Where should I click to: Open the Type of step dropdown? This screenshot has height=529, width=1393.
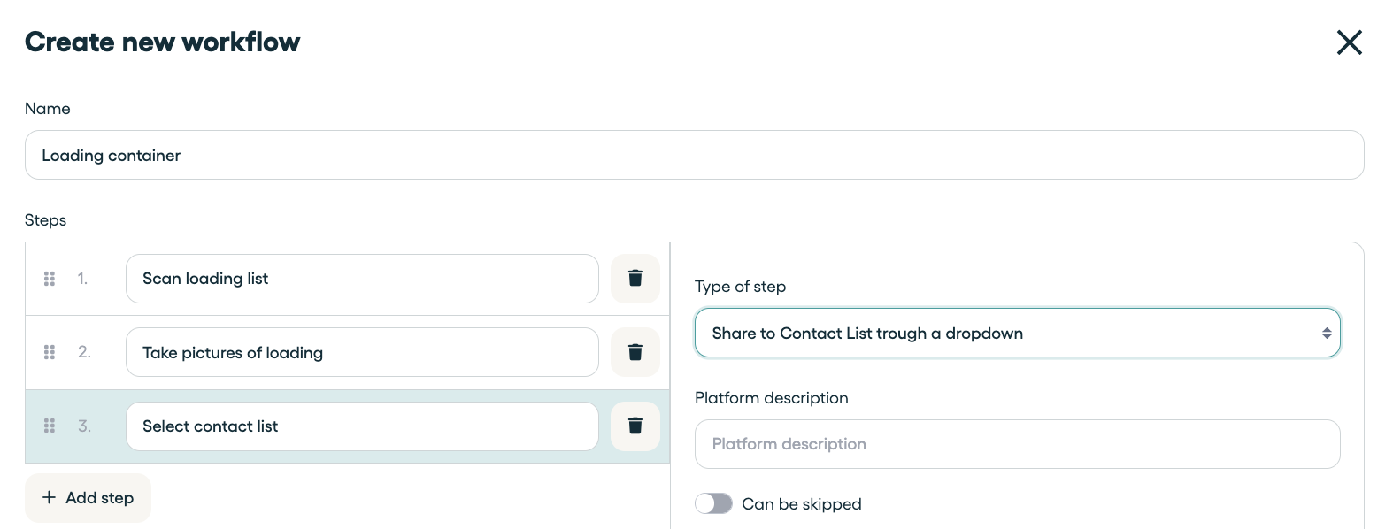(x=1017, y=333)
